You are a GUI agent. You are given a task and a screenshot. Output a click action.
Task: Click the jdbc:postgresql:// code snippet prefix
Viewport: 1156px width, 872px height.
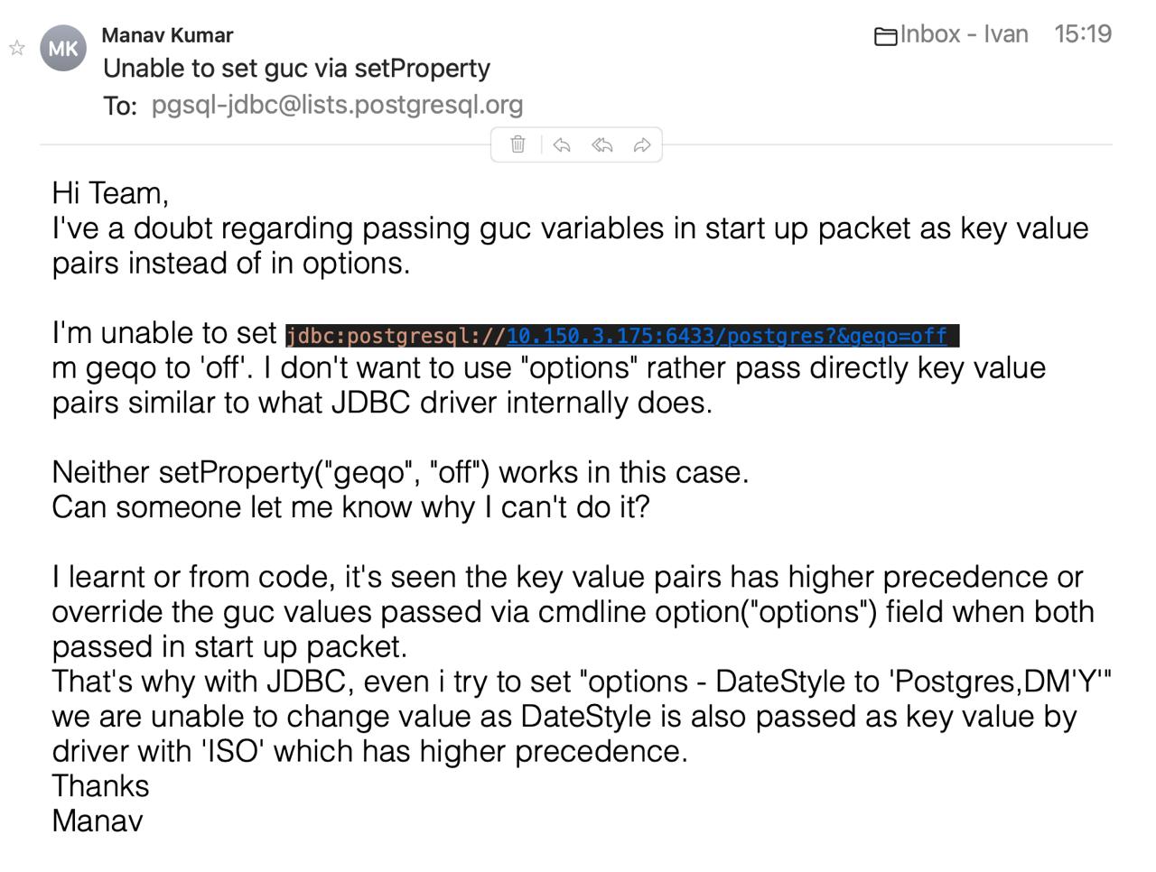tap(396, 336)
